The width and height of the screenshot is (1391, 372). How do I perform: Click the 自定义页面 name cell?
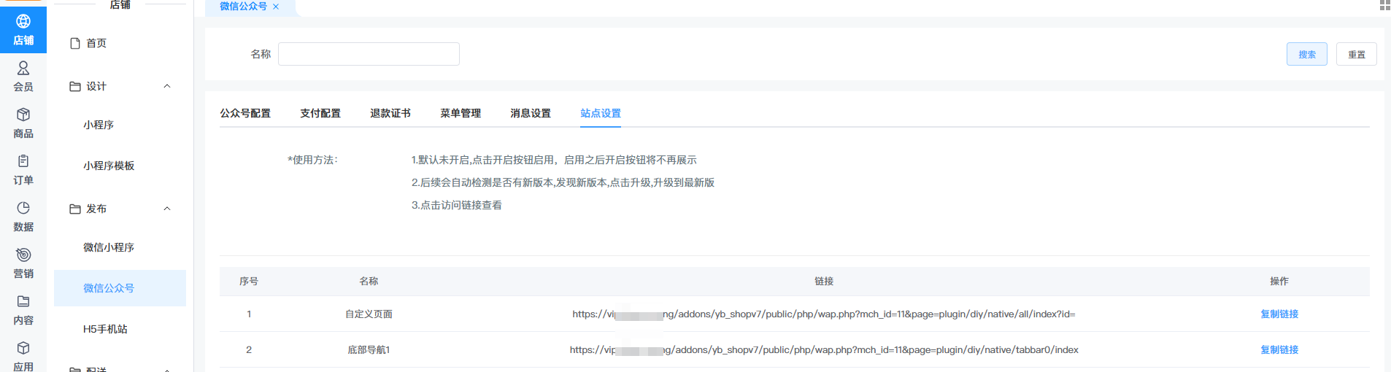coord(369,314)
